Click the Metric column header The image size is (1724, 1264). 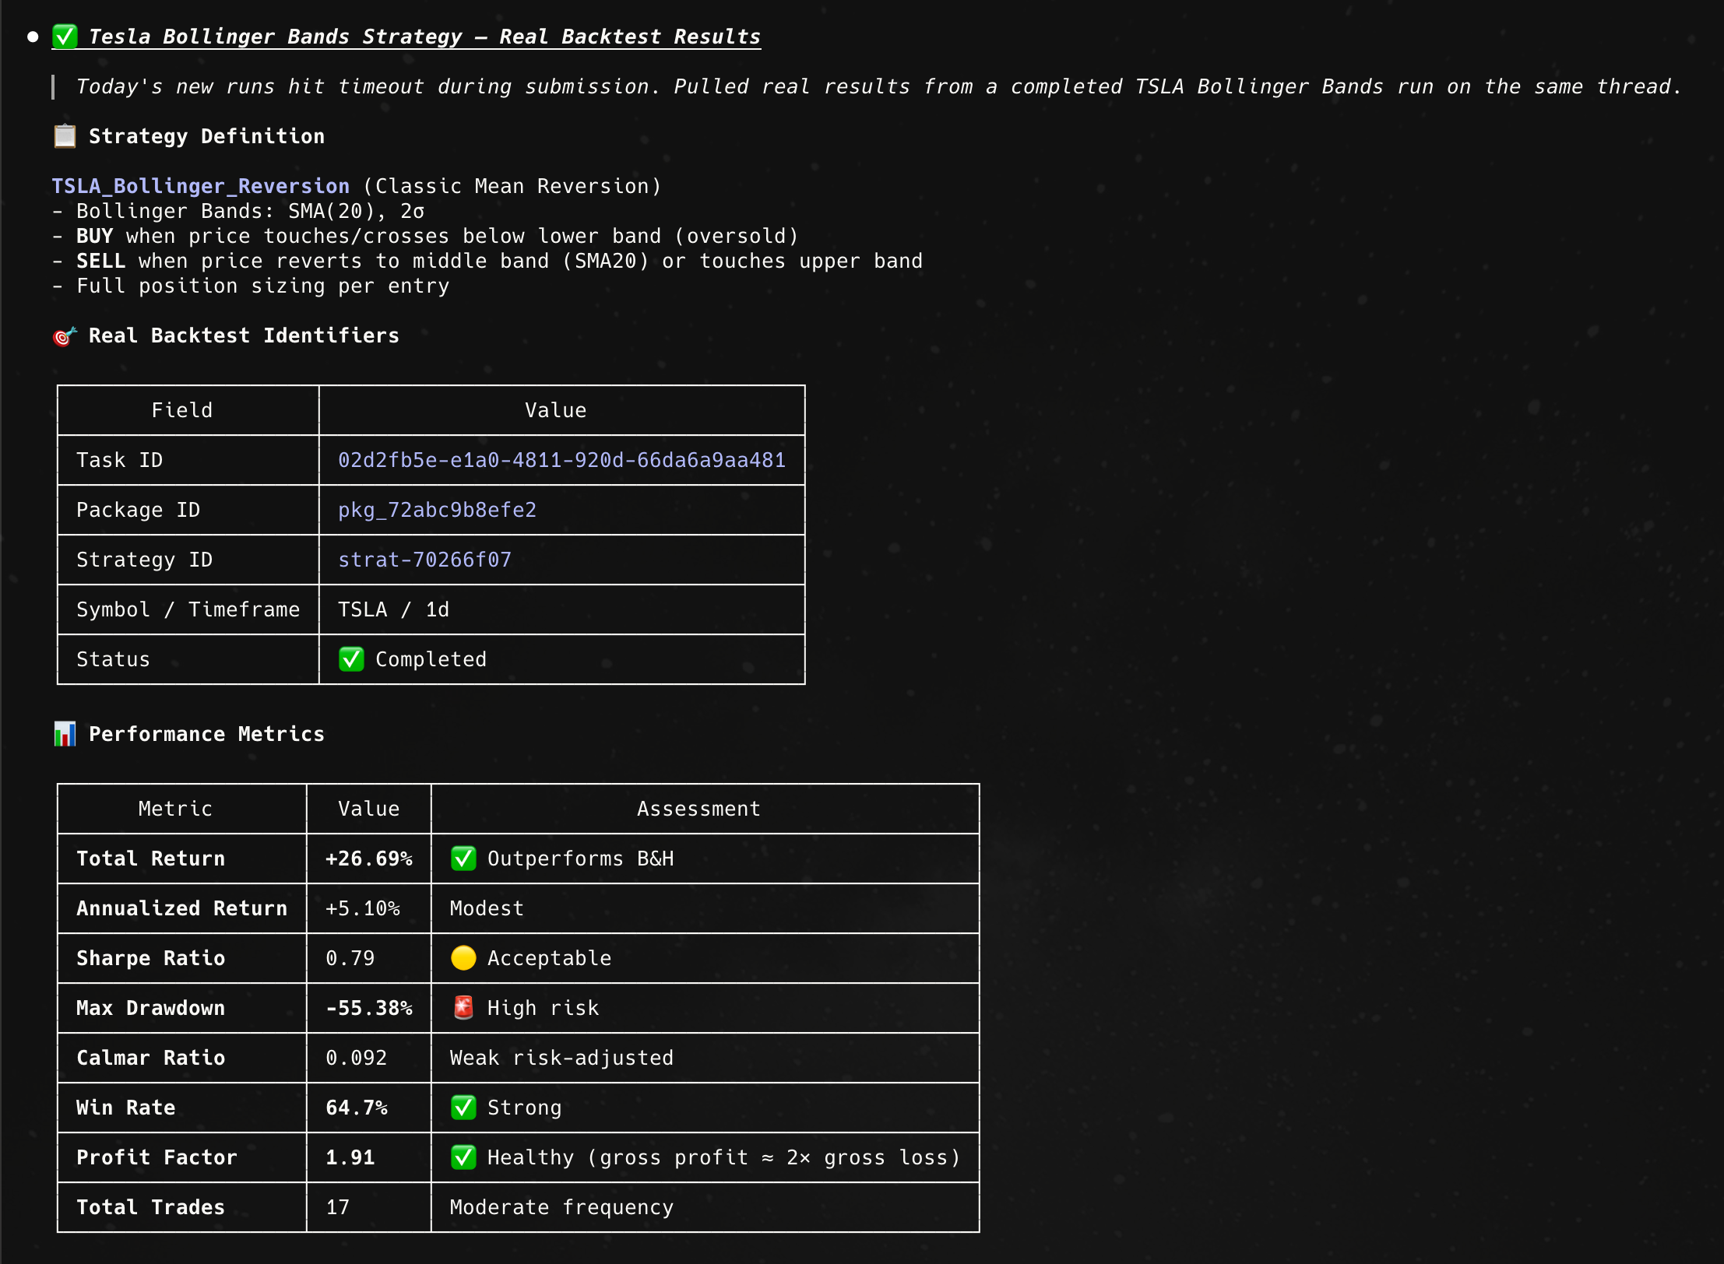175,809
